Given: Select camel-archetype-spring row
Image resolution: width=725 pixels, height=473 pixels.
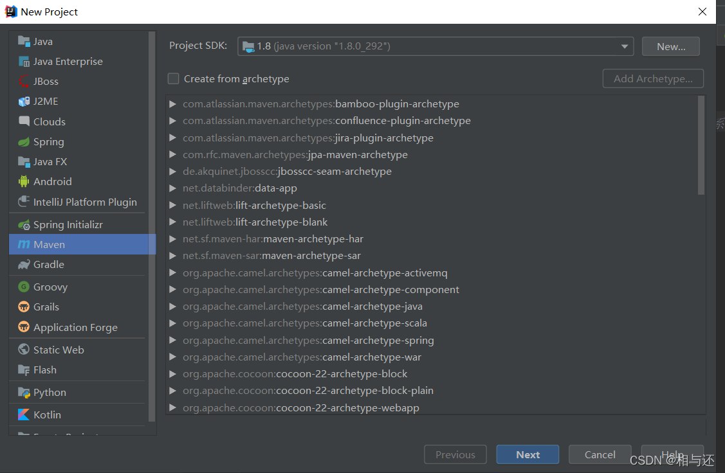Looking at the screenshot, I should click(432, 340).
